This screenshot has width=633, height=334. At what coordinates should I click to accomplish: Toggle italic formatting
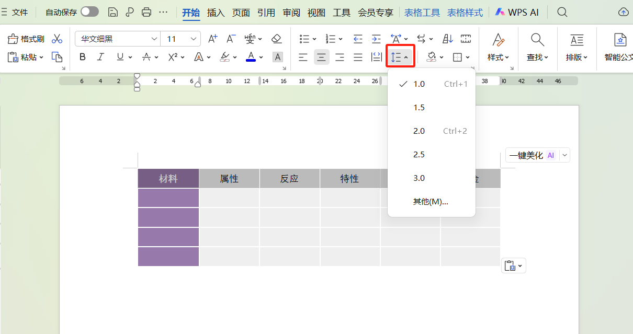tap(100, 57)
